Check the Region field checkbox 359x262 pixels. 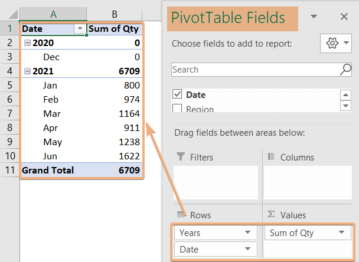click(x=177, y=108)
